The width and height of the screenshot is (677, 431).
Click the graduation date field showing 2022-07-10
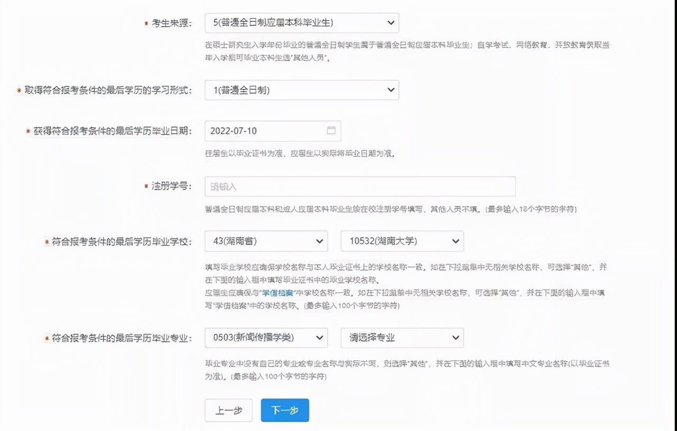coord(264,131)
